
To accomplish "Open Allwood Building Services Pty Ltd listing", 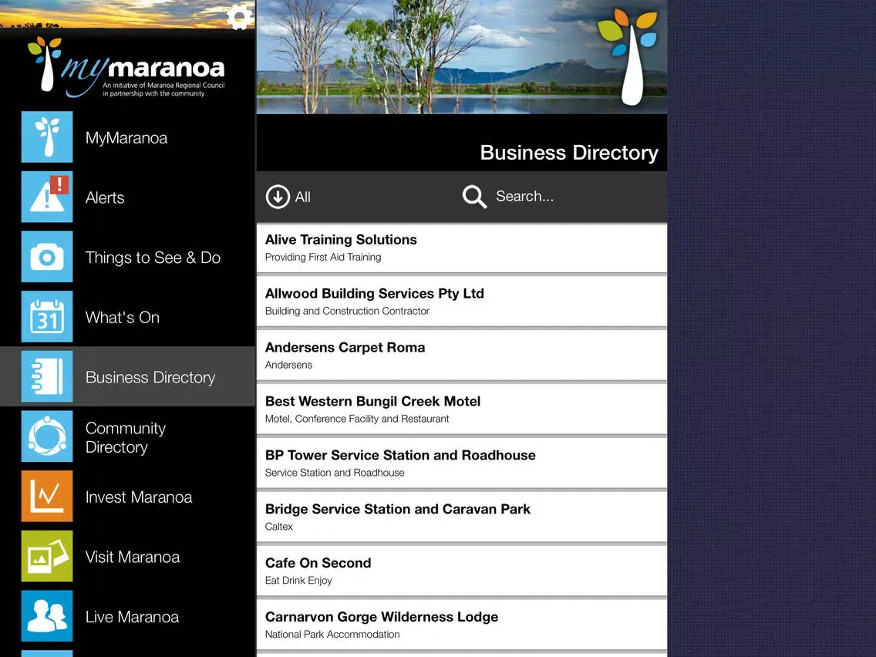I will (x=461, y=302).
